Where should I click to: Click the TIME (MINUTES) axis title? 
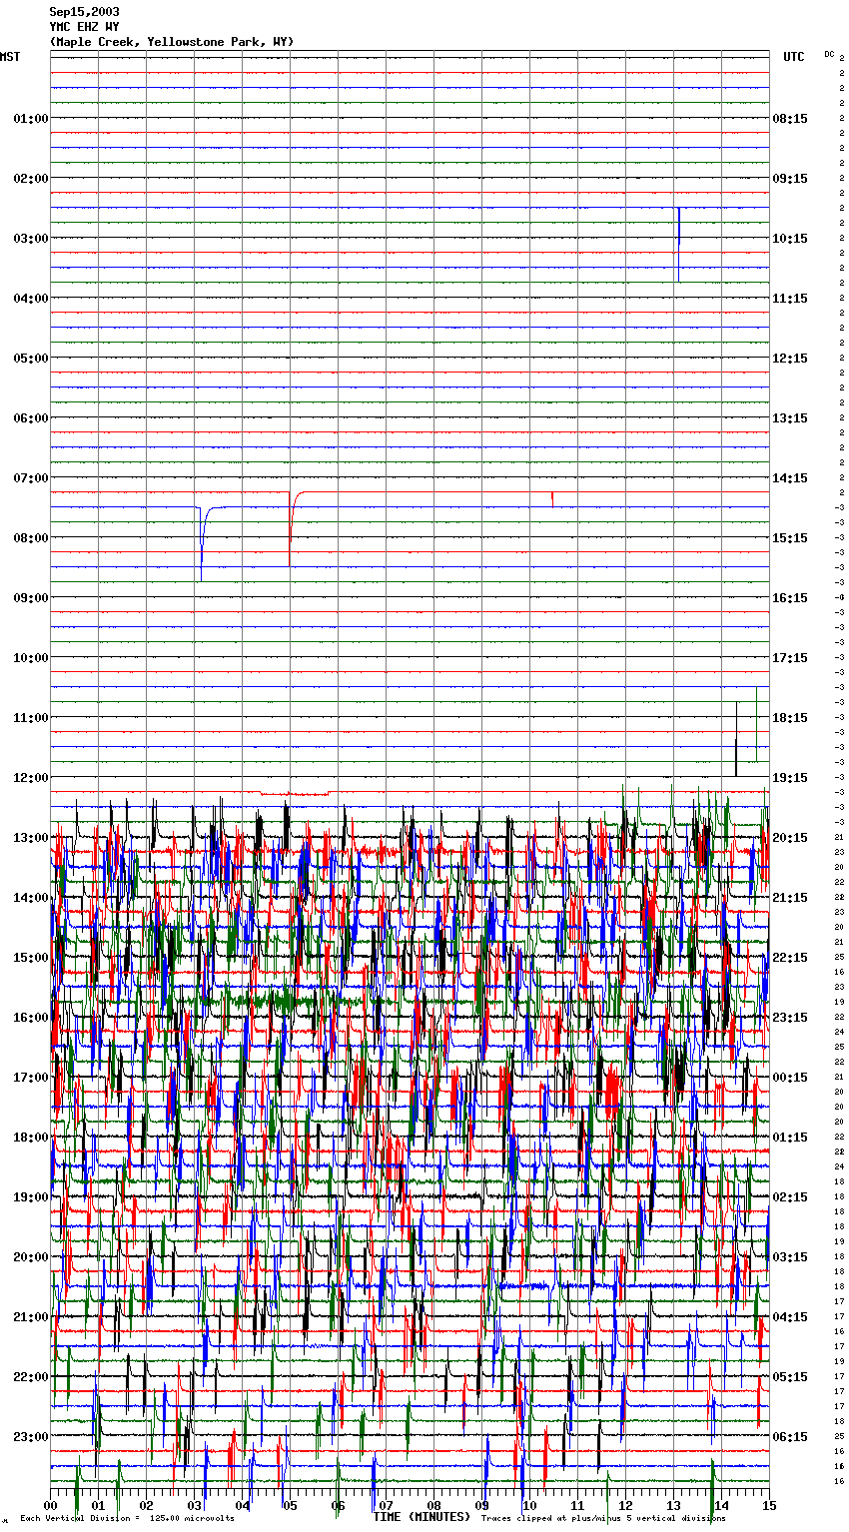(422, 1517)
